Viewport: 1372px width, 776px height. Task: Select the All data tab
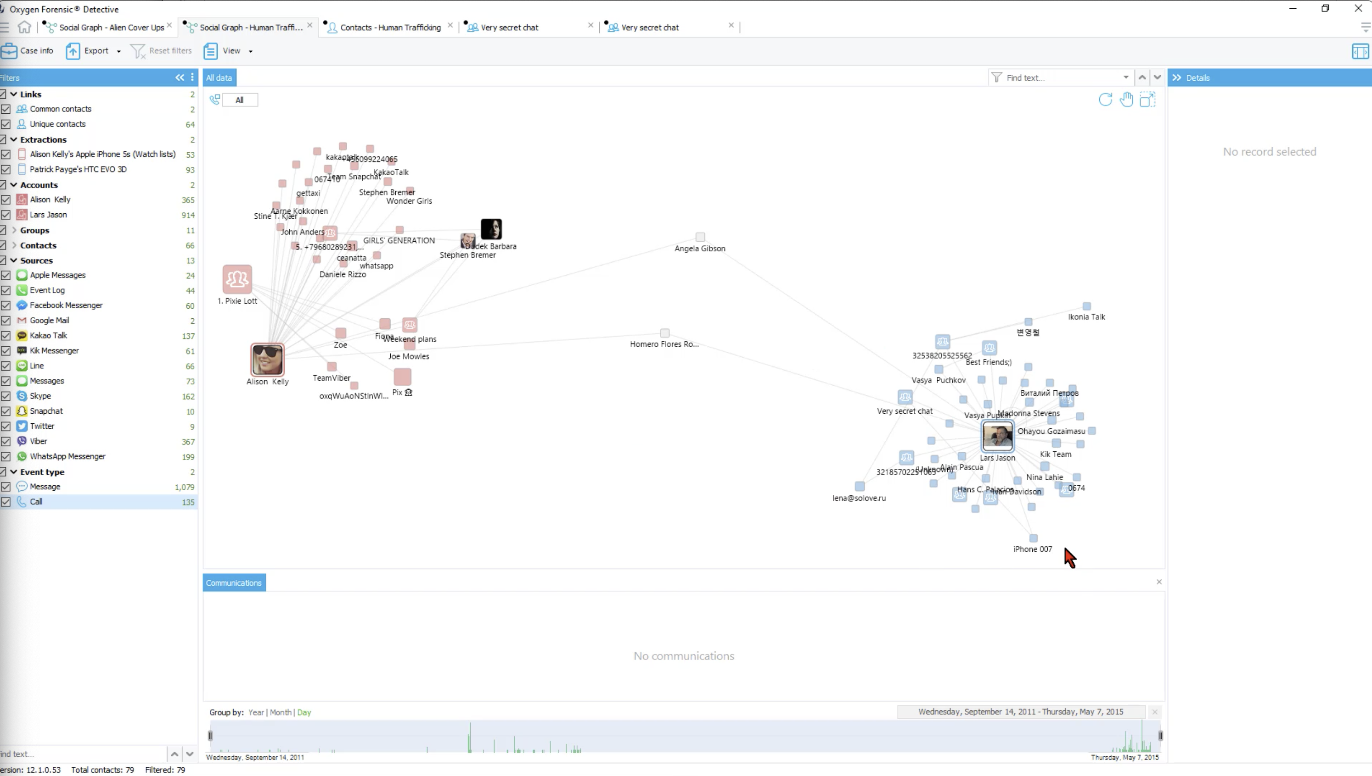pos(219,78)
